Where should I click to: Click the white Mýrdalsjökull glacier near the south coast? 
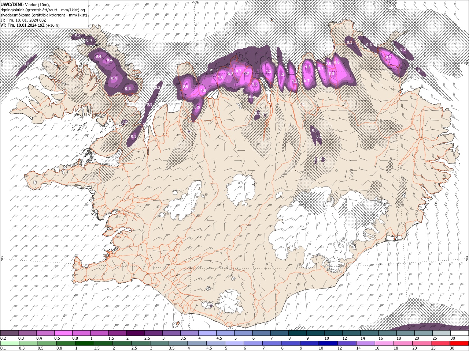point(229,302)
